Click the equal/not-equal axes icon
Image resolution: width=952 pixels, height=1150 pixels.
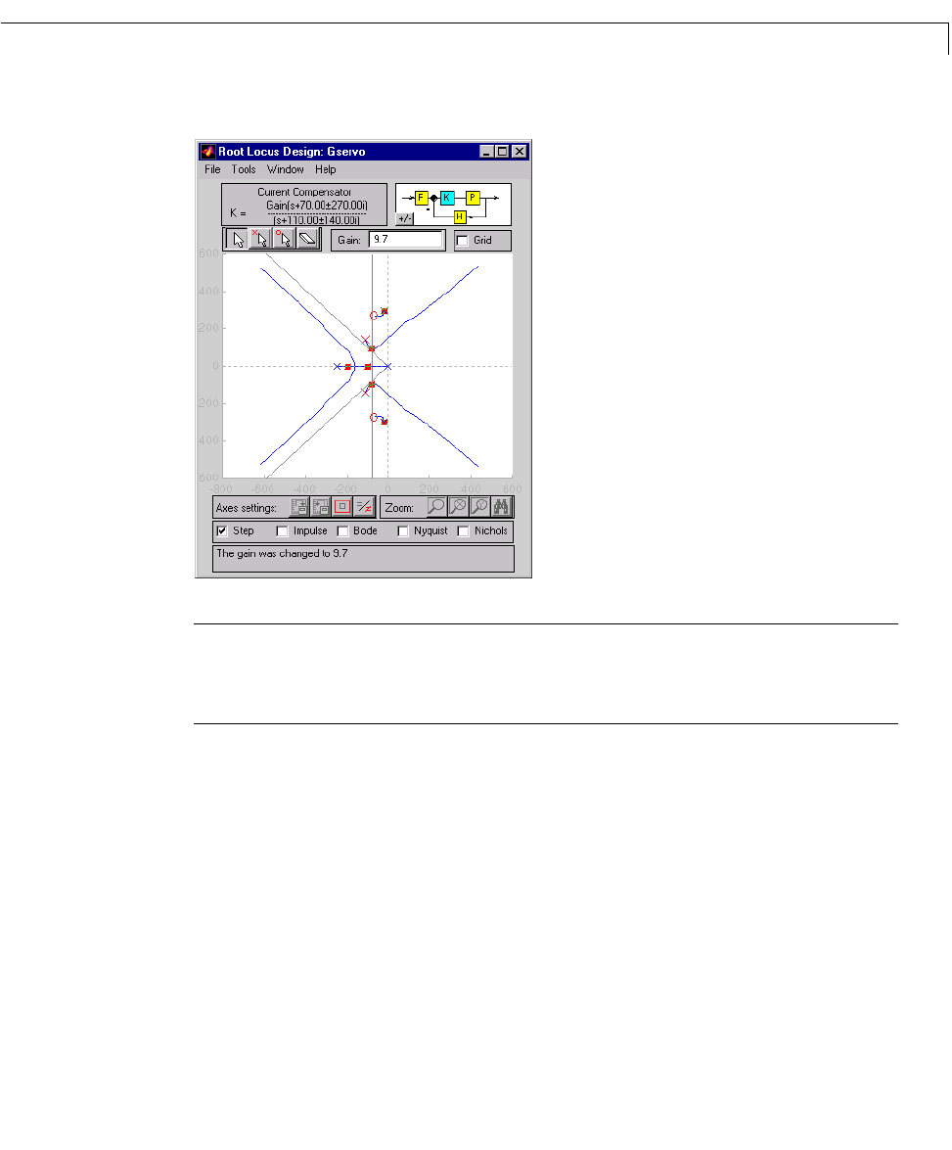pos(364,507)
